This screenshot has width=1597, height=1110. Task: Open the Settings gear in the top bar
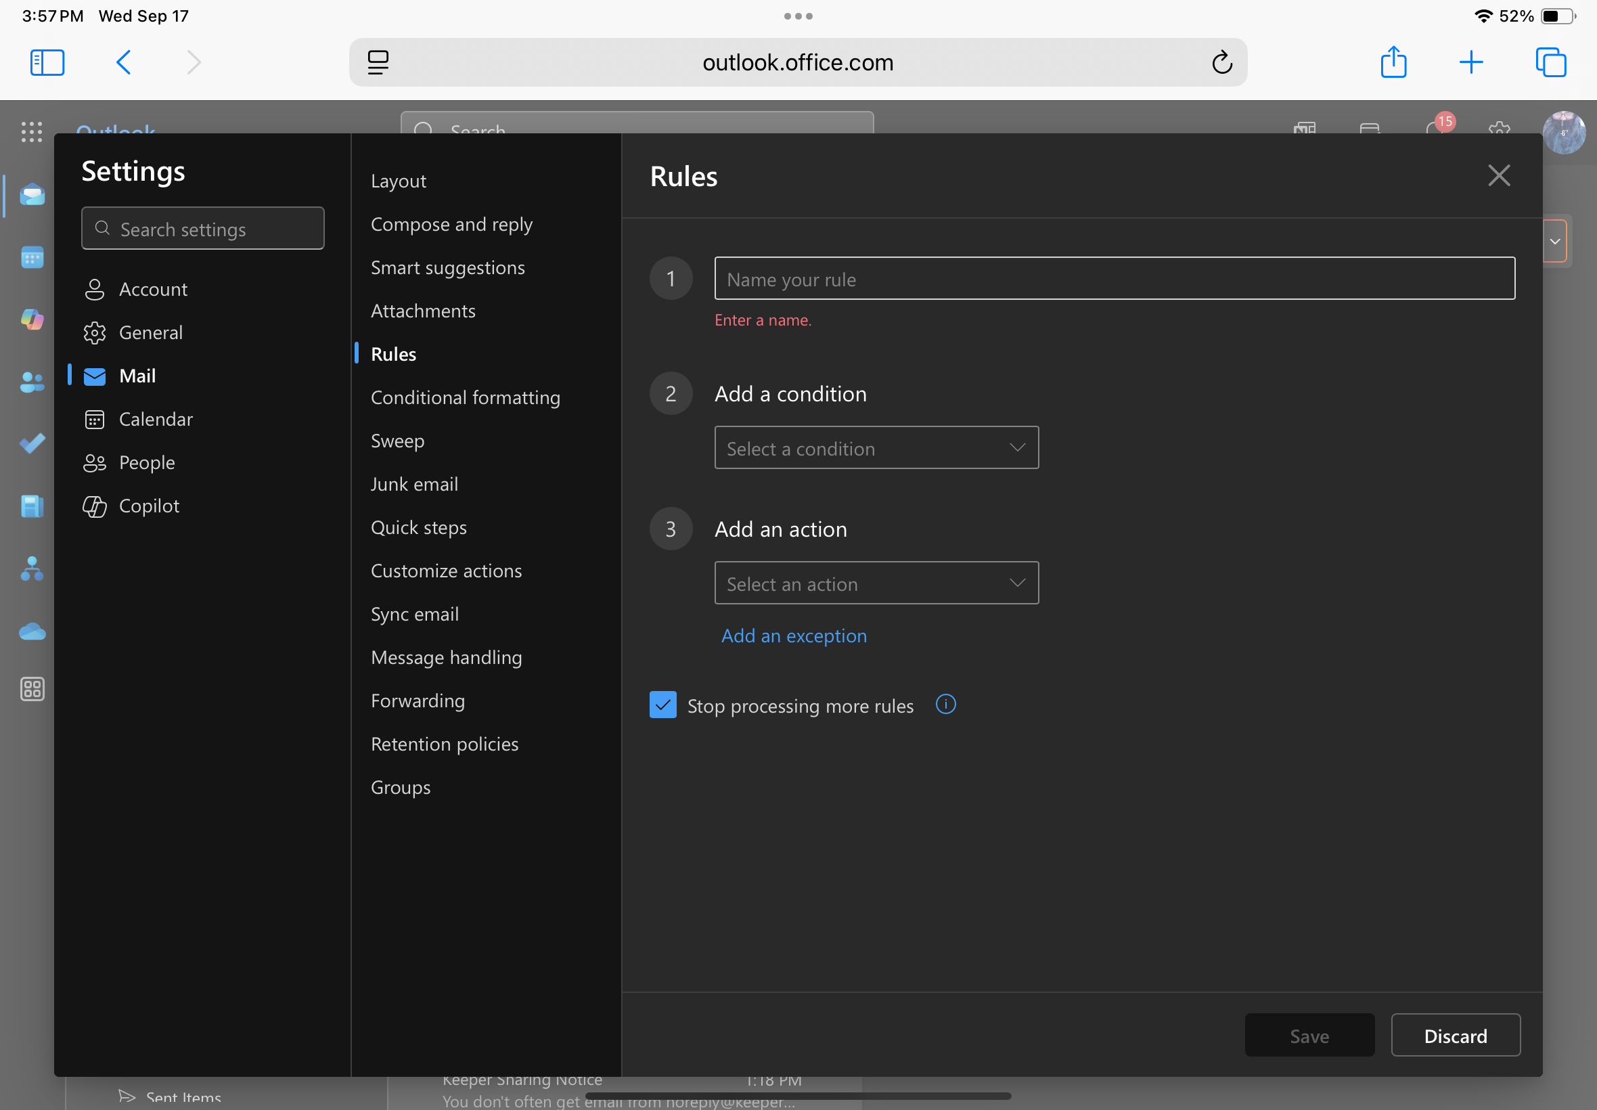(1498, 132)
